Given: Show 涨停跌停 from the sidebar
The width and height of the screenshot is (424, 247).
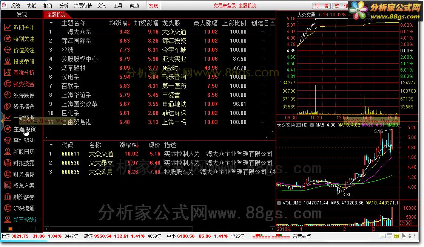Looking at the screenshot, I should click(x=20, y=95).
